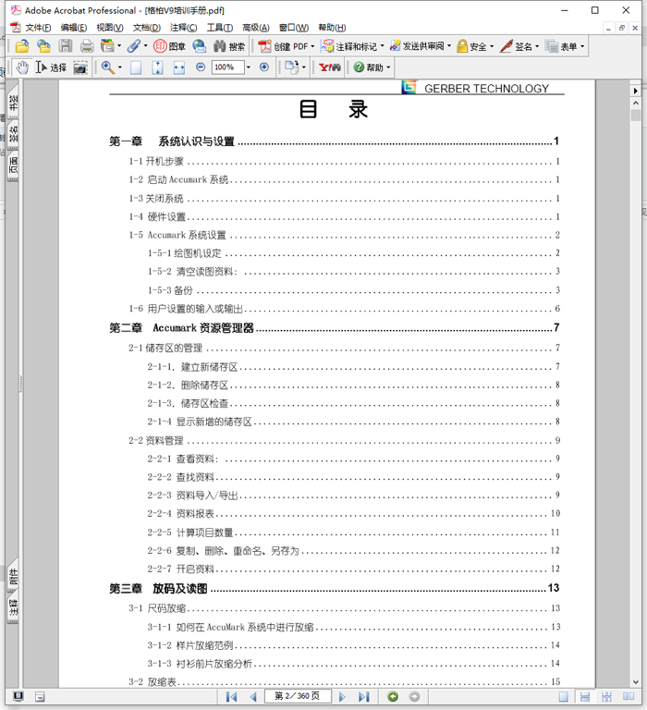Switch to Single Page layout
This screenshot has height=710, width=647.
coord(563,696)
